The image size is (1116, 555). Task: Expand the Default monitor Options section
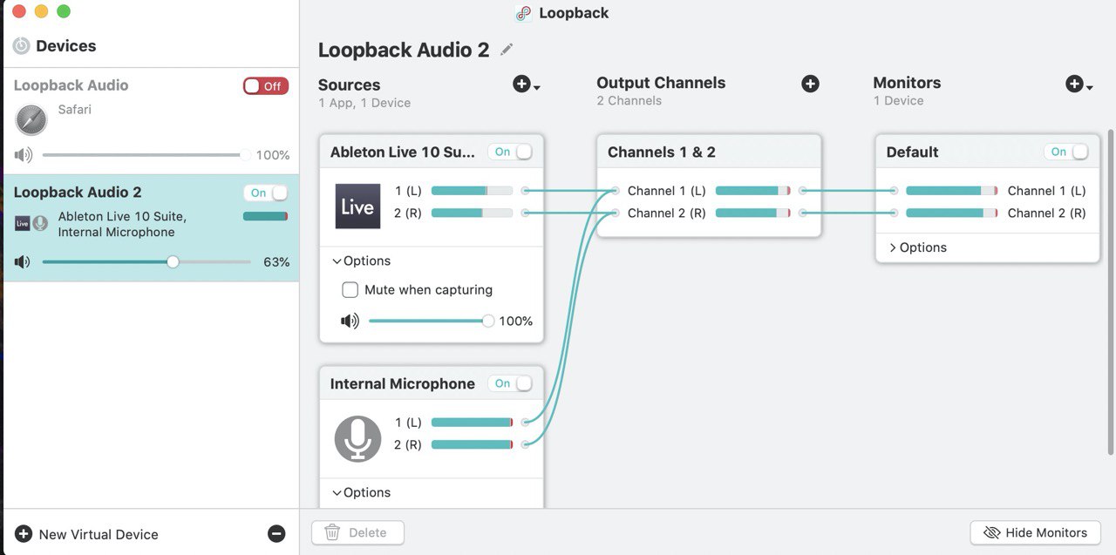[x=917, y=247]
